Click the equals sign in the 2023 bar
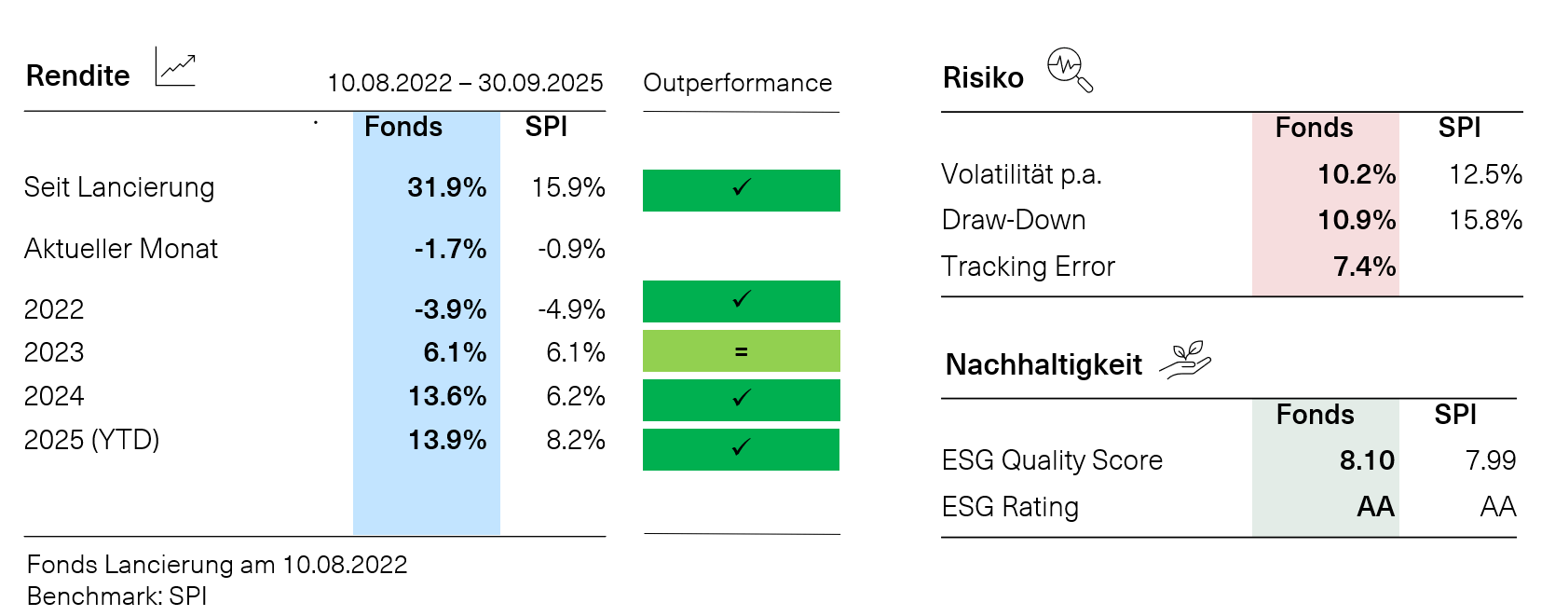This screenshot has width=1555, height=616. (742, 351)
